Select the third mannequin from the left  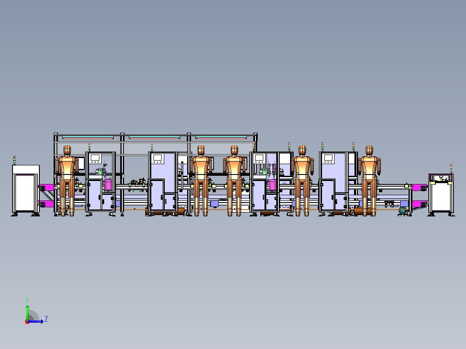click(234, 180)
